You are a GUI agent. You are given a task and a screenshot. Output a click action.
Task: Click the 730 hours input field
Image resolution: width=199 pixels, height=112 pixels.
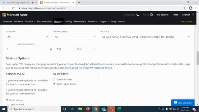65,49
